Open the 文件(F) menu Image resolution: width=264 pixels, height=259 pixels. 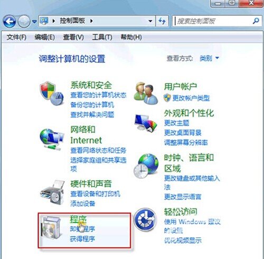(16, 38)
